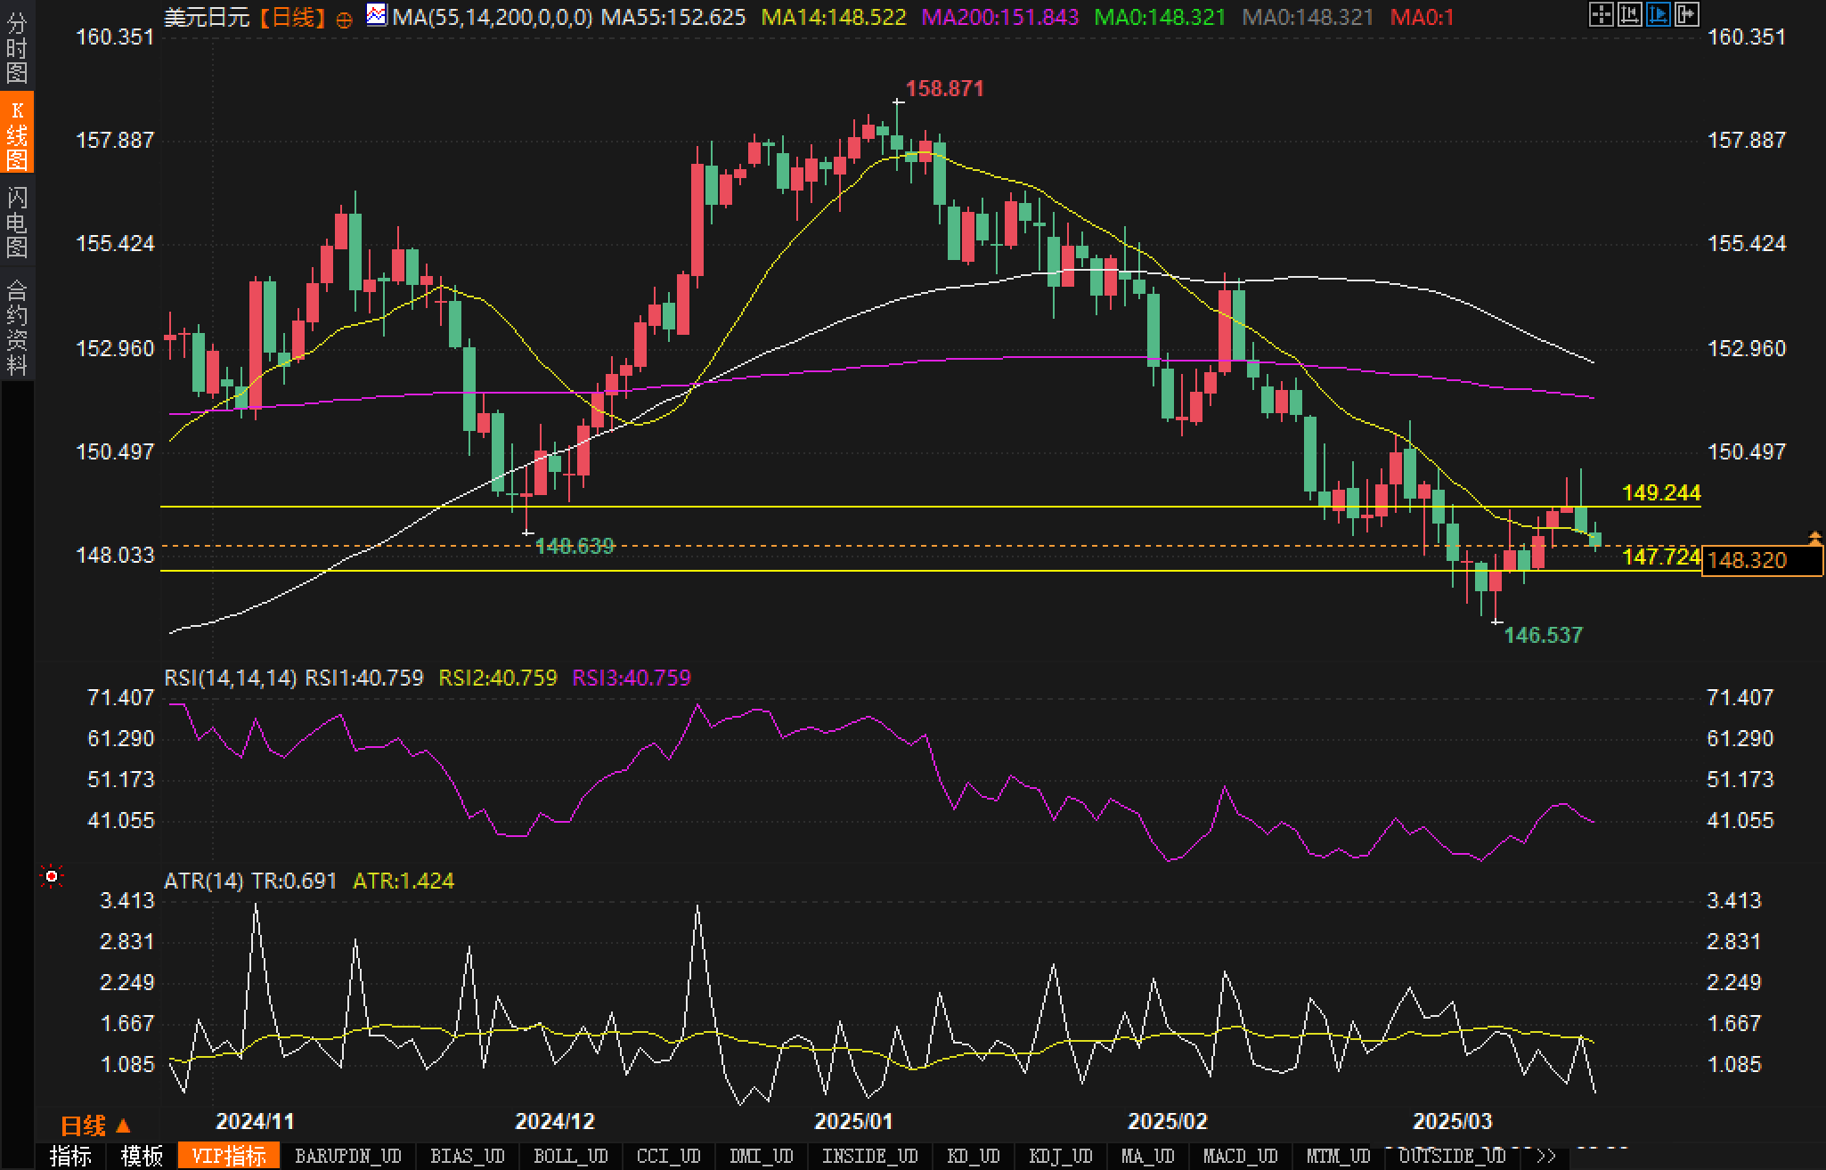The height and width of the screenshot is (1170, 1826).
Task: Select the BOLL_UD indicator
Action: [x=570, y=1156]
